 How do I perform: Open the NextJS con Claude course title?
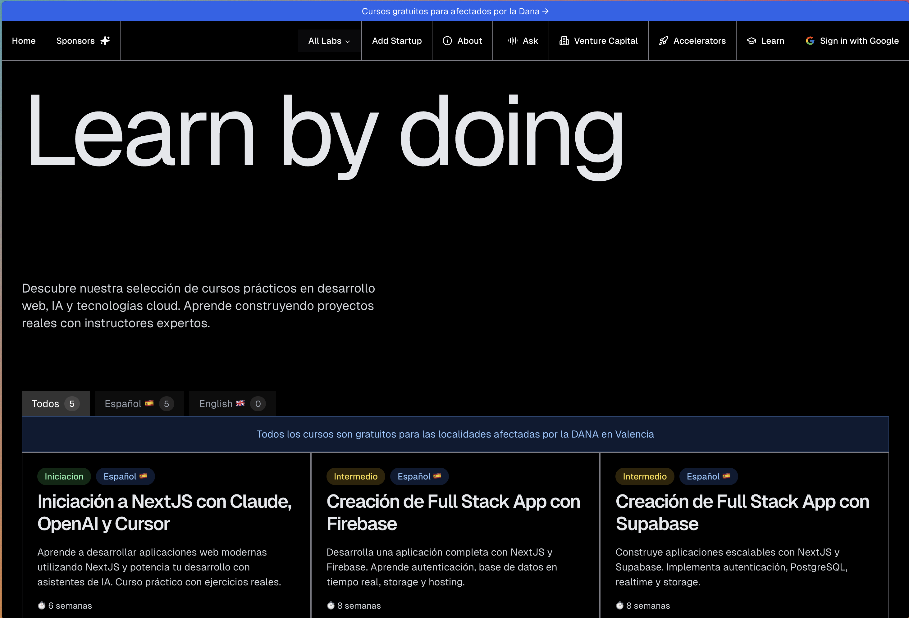click(165, 512)
